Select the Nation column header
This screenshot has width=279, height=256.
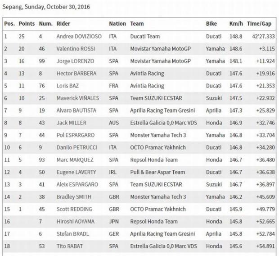[117, 23]
